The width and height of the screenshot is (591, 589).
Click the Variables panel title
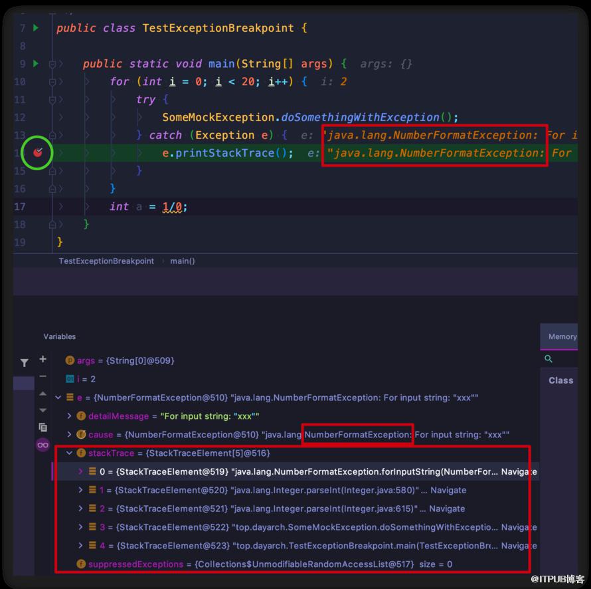coord(60,336)
